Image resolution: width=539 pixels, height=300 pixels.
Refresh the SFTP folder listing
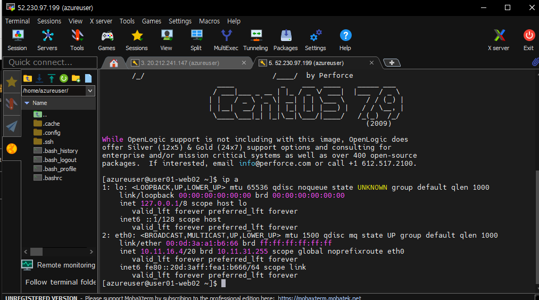[x=64, y=78]
